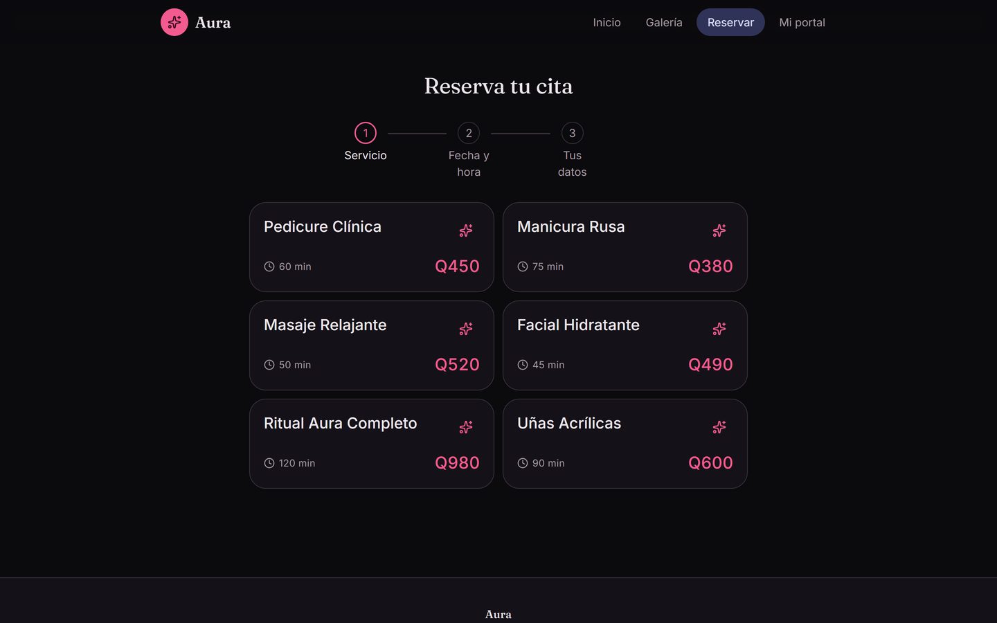
Task: Click the sparkle icon on Facial Hidratante card
Action: pos(719,329)
